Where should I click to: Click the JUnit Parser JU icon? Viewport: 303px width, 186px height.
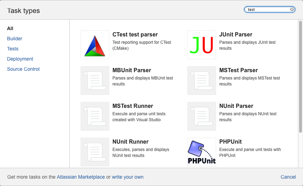(201, 45)
